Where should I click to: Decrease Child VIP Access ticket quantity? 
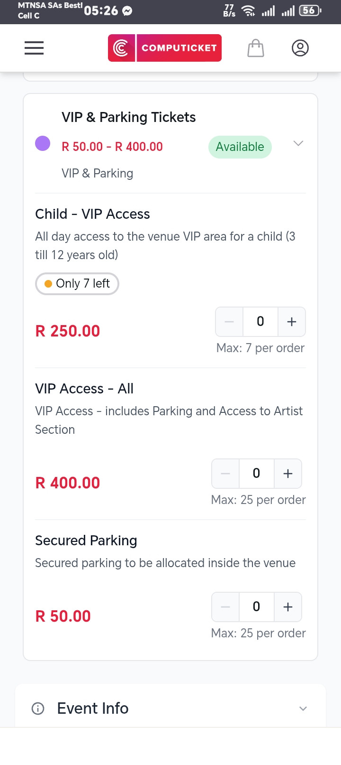[230, 322]
